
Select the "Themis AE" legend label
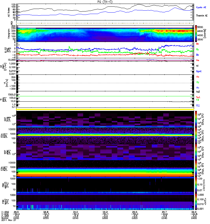coord(202,16)
